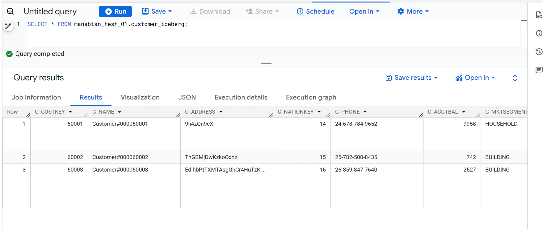Open the query details document icon in right sidebar

pyautogui.click(x=539, y=15)
